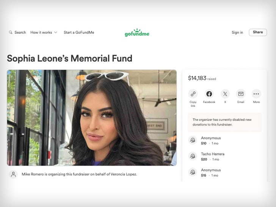Click the donations disabled notice

[224, 122]
